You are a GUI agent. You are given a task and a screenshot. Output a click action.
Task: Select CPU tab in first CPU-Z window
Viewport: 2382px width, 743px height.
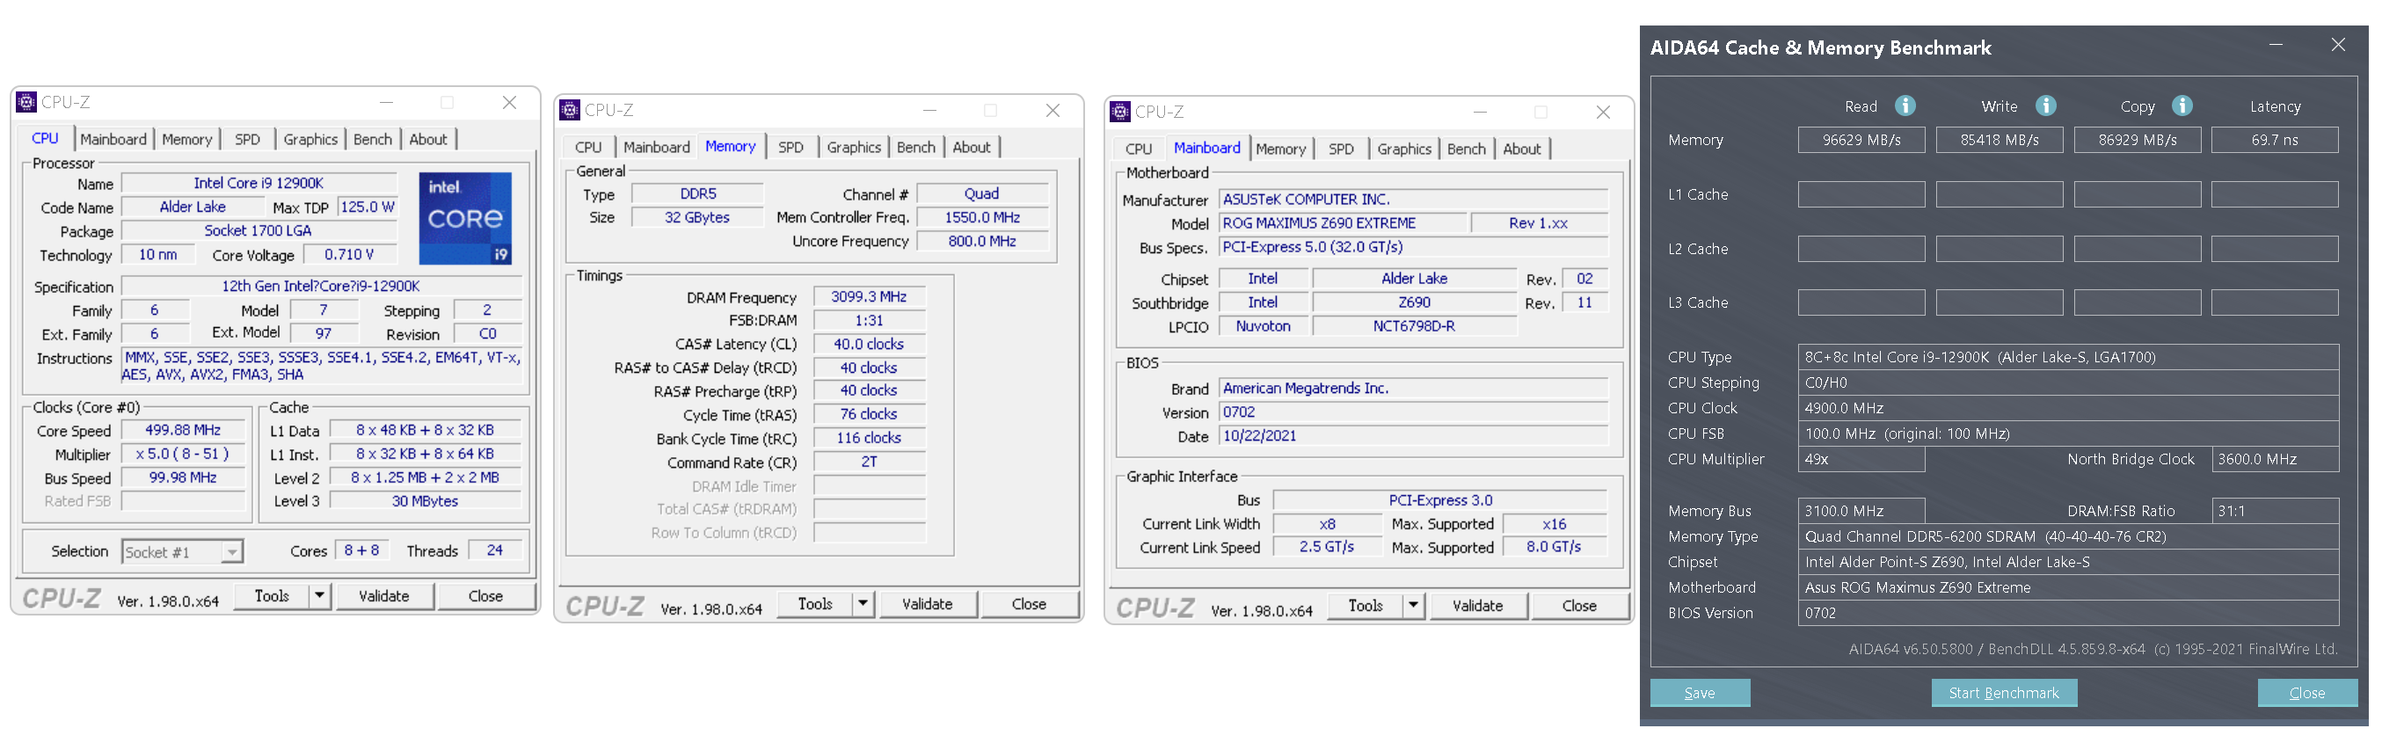tap(44, 139)
